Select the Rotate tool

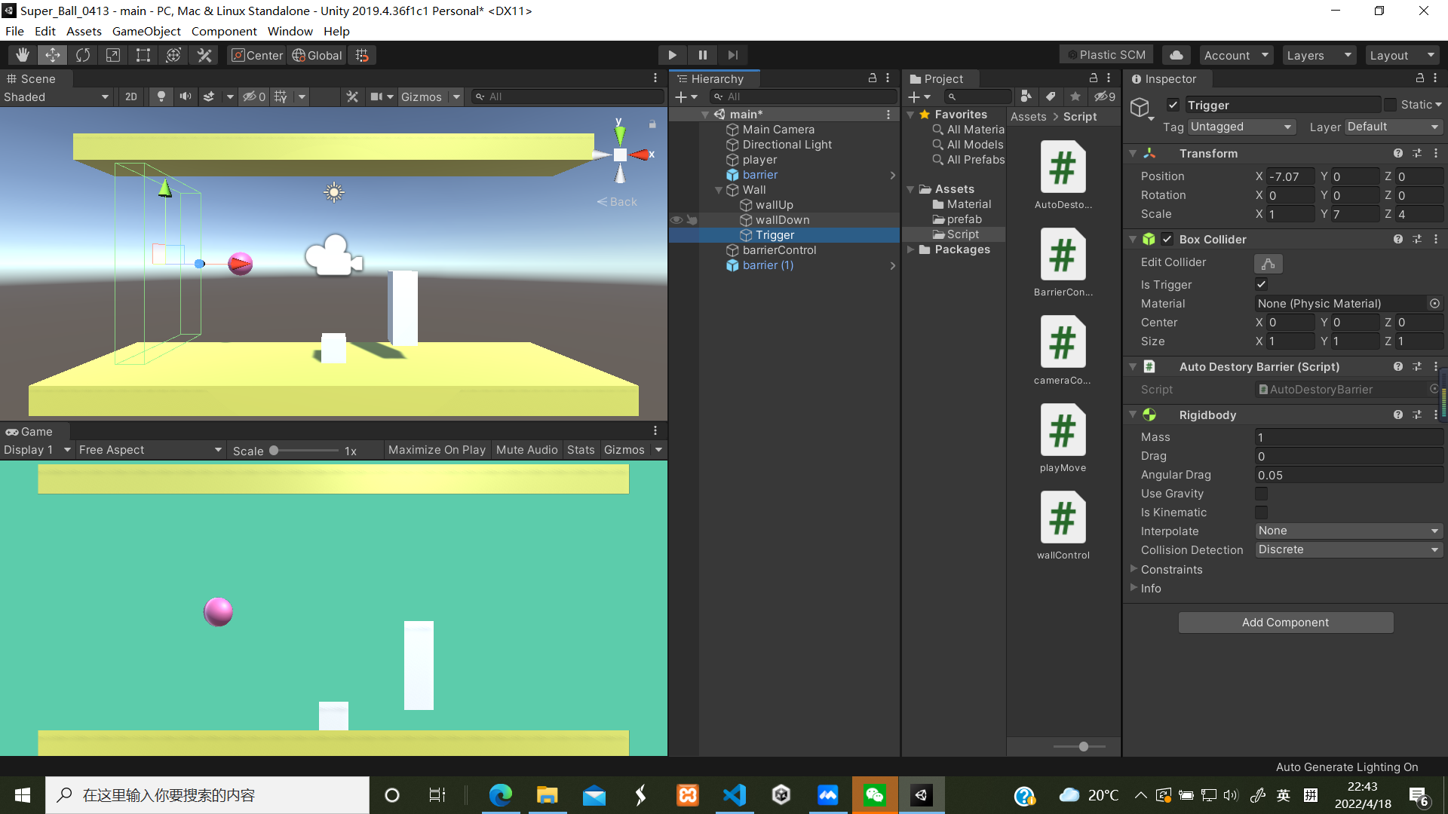pyautogui.click(x=83, y=55)
